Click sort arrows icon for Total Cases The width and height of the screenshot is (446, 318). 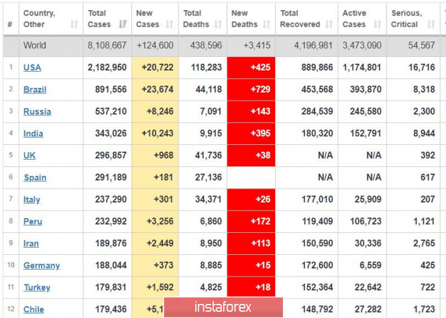123,24
